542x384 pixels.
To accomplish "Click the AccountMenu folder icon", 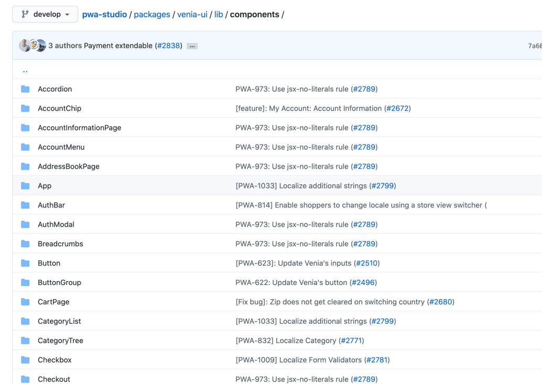I will coord(25,147).
